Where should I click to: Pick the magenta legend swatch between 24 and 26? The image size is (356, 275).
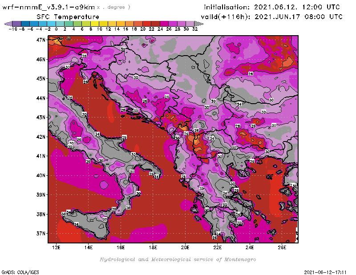pos(164,24)
